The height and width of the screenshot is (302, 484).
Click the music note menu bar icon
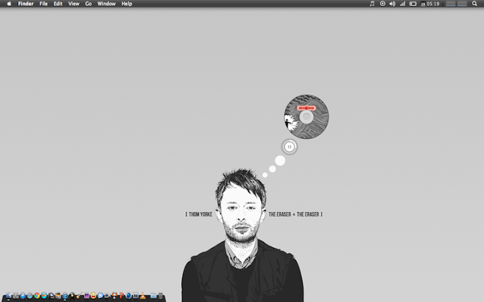pyautogui.click(x=372, y=4)
